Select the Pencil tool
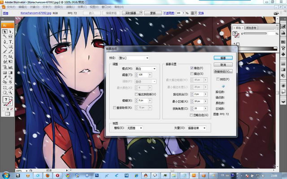The height and width of the screenshot is (179, 287). point(10,52)
